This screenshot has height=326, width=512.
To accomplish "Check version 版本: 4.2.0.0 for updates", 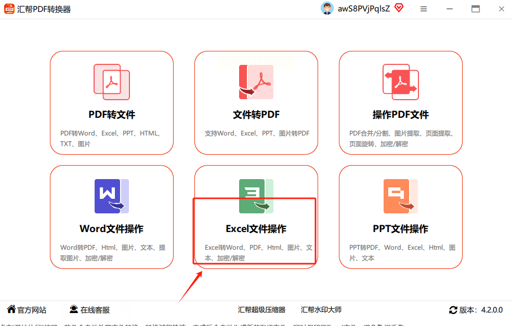I will (x=481, y=310).
